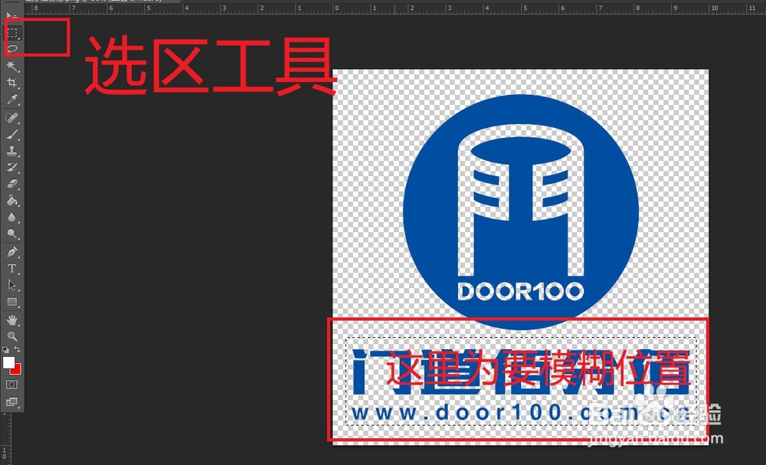Select the Magic Wand tool
The image size is (766, 465).
pyautogui.click(x=12, y=66)
